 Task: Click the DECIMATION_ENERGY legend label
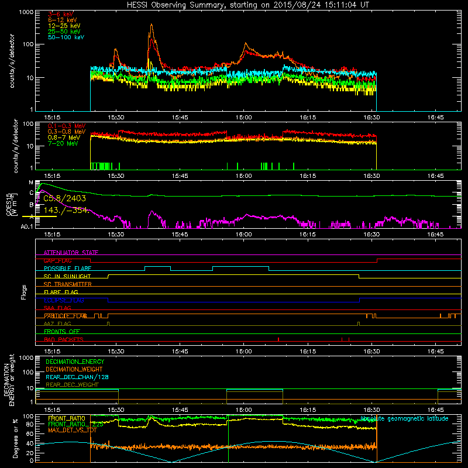point(75,362)
